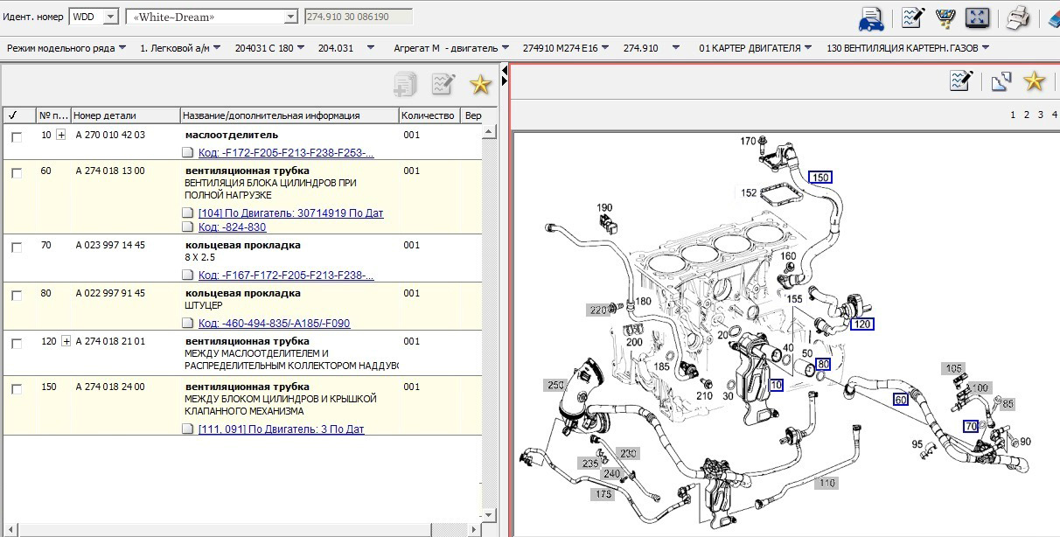The height and width of the screenshot is (537, 1060).
Task: Click the shopping cart icon in top toolbar
Action: click(x=945, y=17)
